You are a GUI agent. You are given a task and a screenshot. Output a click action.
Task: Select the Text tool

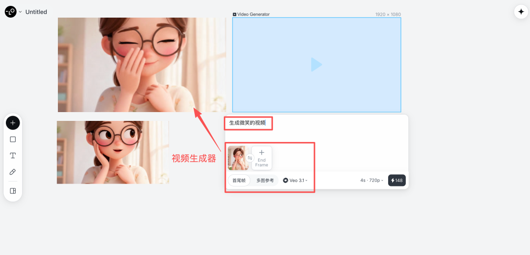(x=13, y=156)
